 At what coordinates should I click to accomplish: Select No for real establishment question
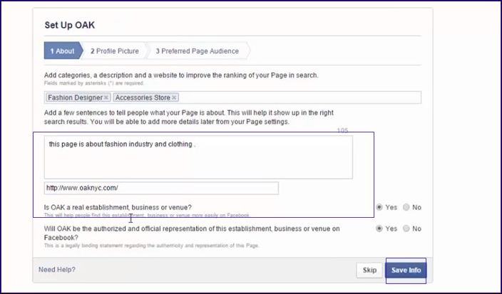tap(406, 207)
